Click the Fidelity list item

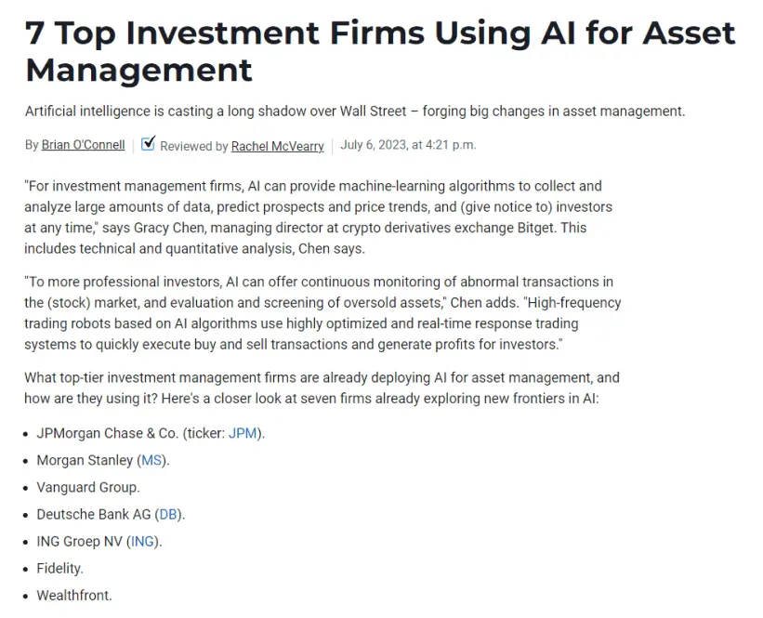click(x=59, y=569)
